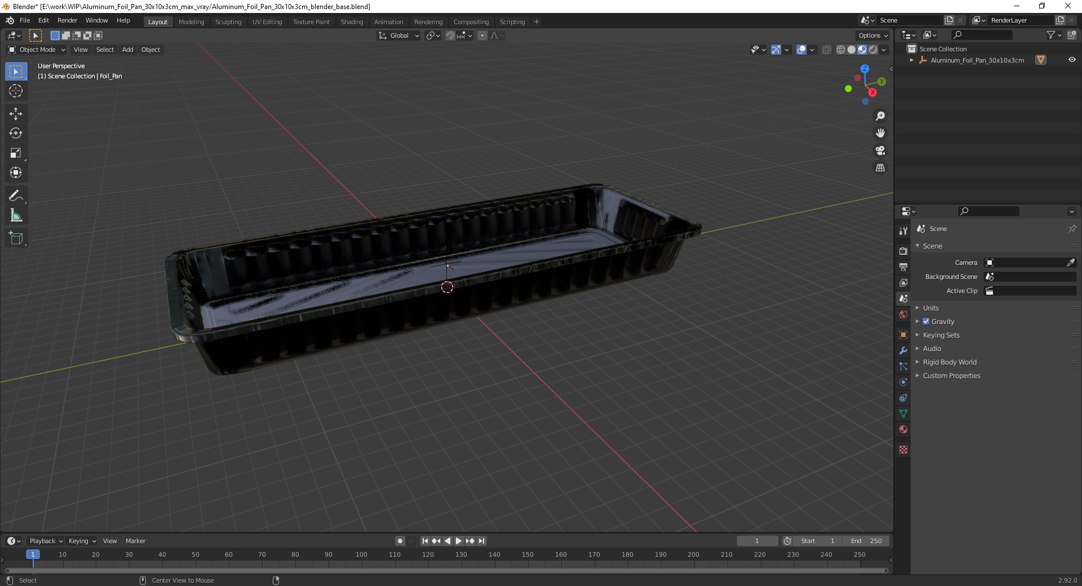Switch to the Shading workspace tab
This screenshot has width=1082, height=586.
point(352,22)
